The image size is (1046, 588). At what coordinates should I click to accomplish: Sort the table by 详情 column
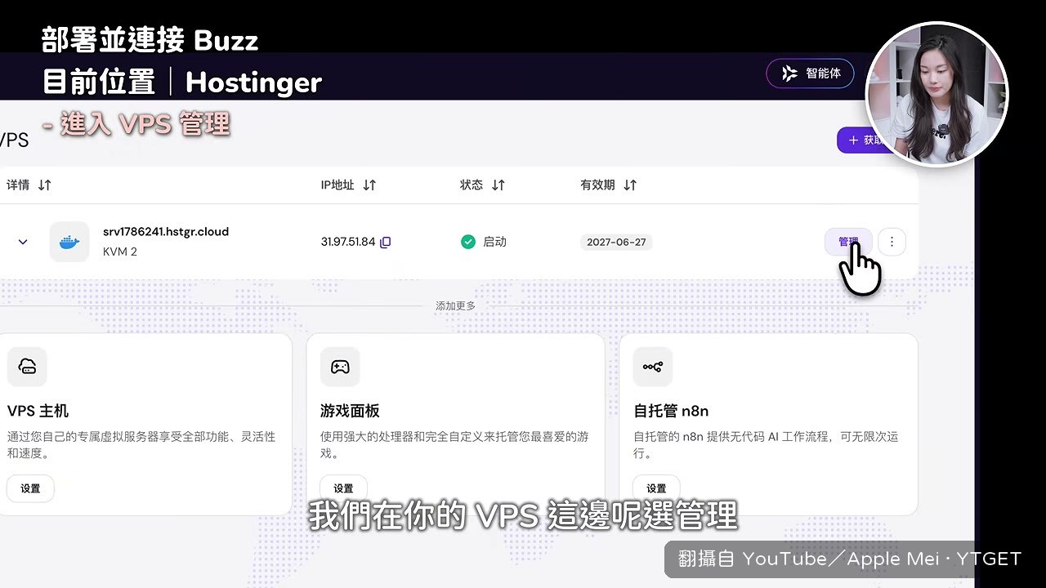(x=45, y=185)
